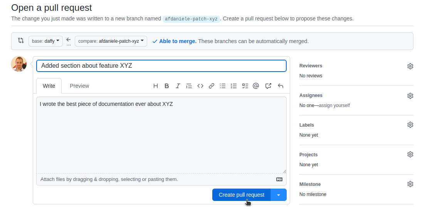Image resolution: width=425 pixels, height=209 pixels.
Task: Click the Open a pull request heading
Action: 52,8
